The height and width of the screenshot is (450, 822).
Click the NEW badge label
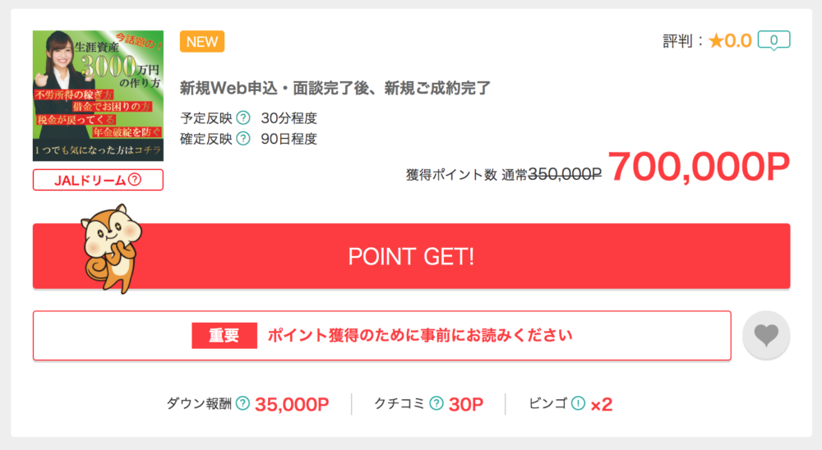[x=202, y=41]
